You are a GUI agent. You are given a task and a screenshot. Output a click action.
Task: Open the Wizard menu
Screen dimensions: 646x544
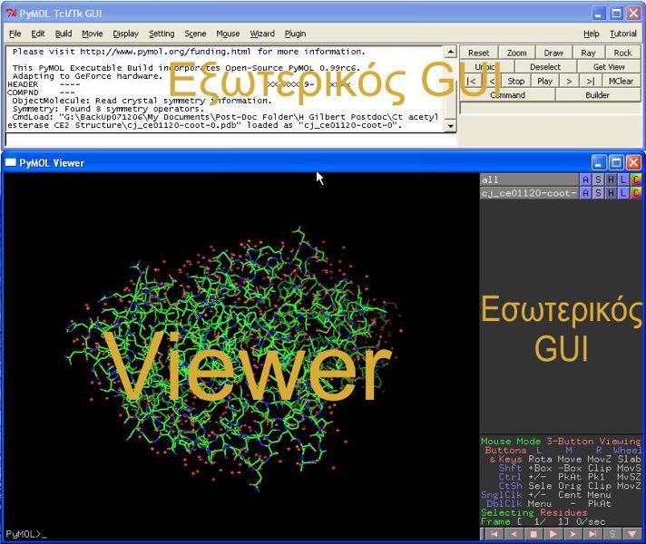pyautogui.click(x=262, y=34)
